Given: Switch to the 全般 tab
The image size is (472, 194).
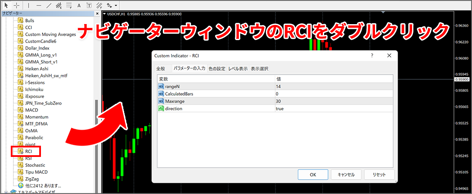Looking at the screenshot, I should [160, 69].
